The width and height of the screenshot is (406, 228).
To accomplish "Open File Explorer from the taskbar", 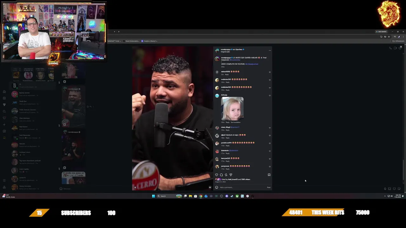I will [x=190, y=196].
